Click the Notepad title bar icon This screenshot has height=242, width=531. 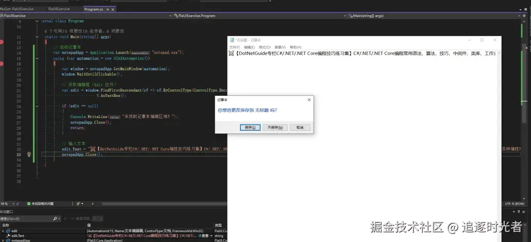point(232,40)
